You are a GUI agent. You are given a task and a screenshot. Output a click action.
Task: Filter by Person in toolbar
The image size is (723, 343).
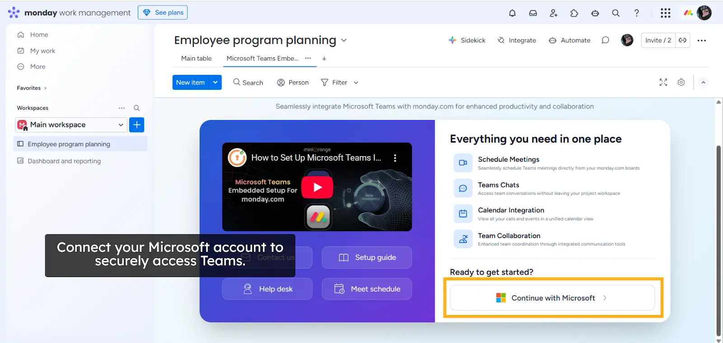pyautogui.click(x=293, y=83)
